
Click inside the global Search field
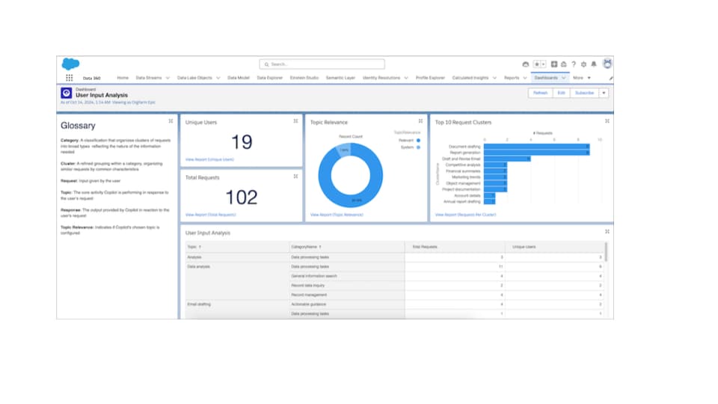[x=322, y=64]
